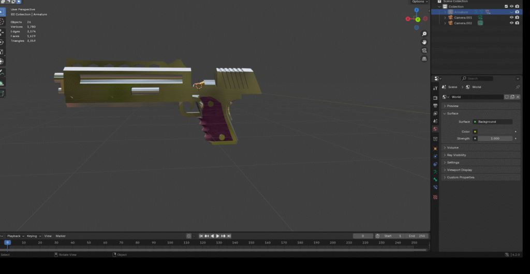Switch perspective/orthographic with the grid icon
Viewport: 530px width, 274px height.
tap(424, 59)
